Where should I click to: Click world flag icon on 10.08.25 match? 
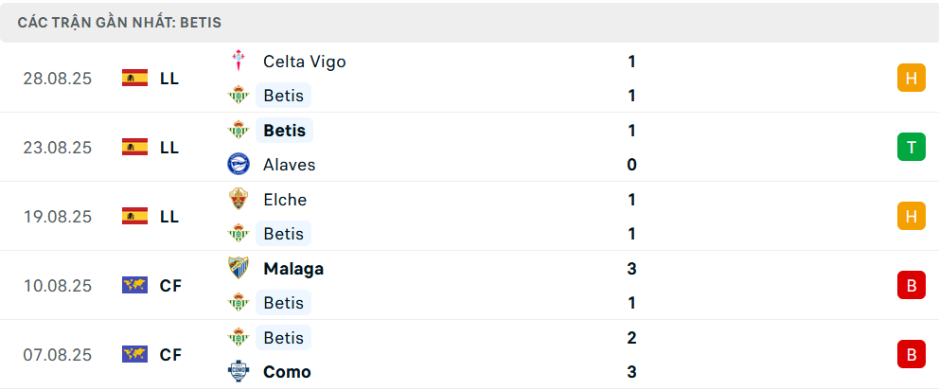[134, 286]
